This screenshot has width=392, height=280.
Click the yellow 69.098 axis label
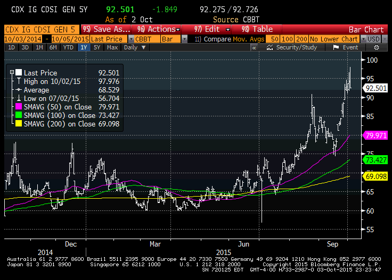click(x=375, y=176)
